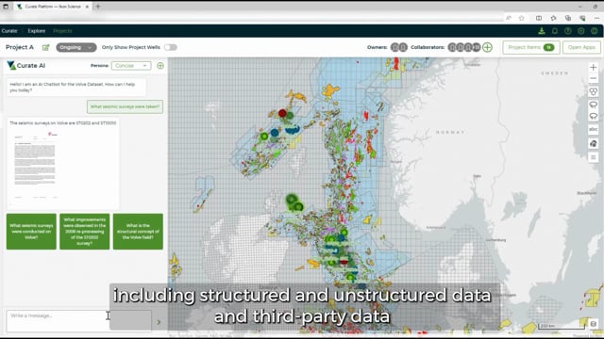Add a collaborator with plus icon

(487, 47)
